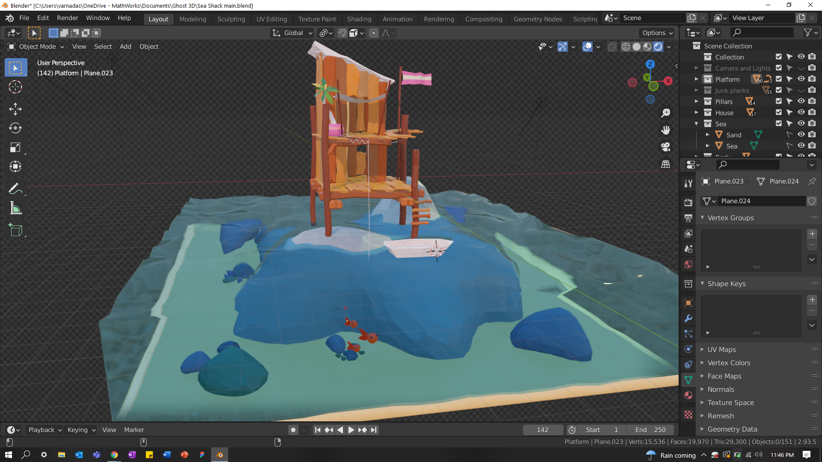The image size is (822, 462).
Task: Toggle camera view icon in viewport
Action: pos(665,147)
